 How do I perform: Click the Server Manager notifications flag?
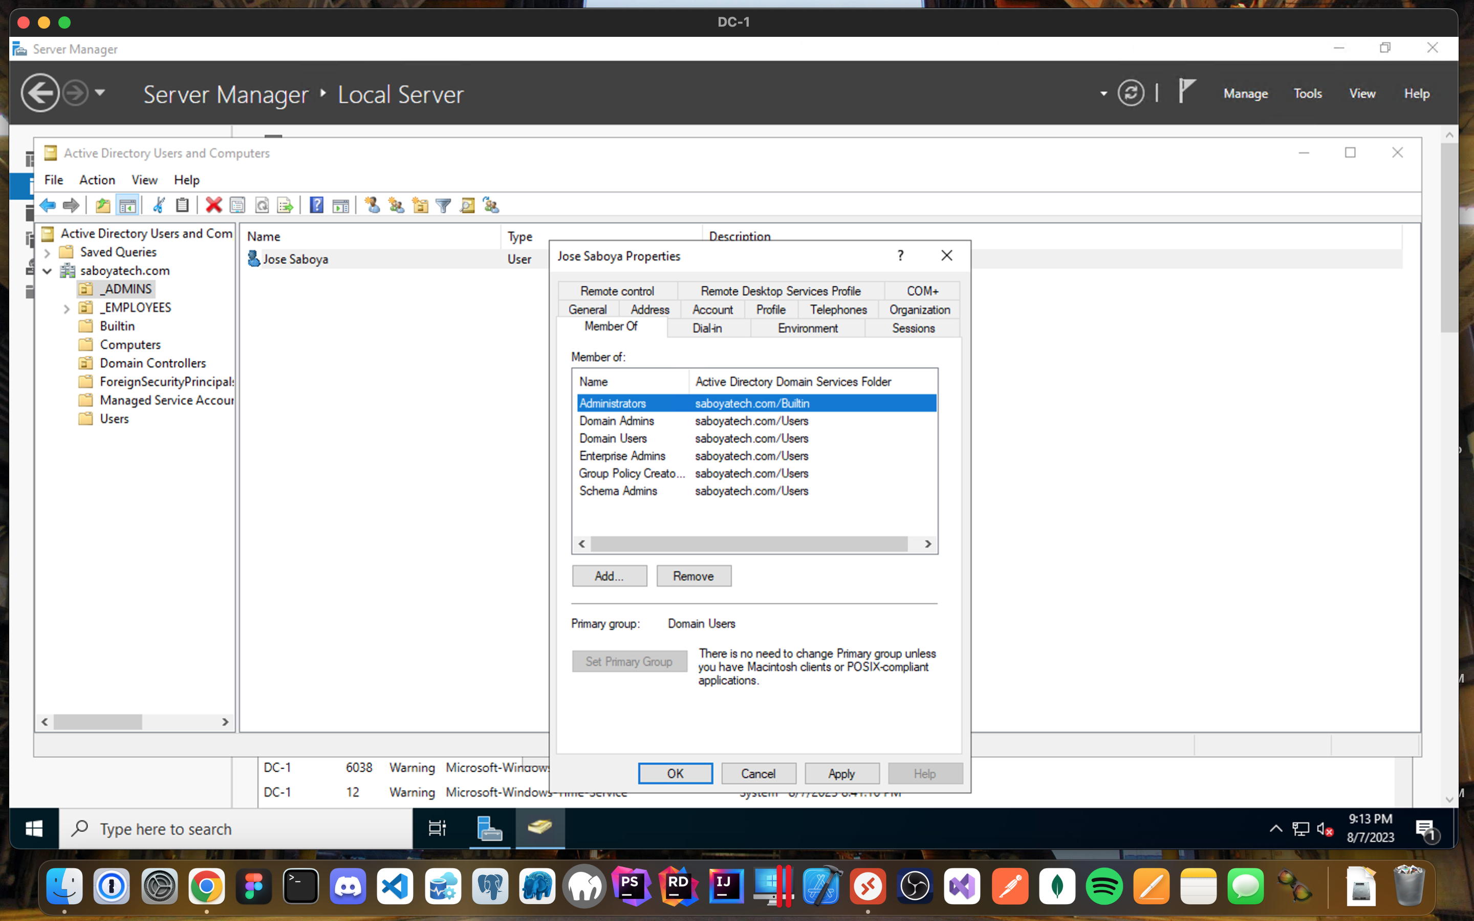click(1186, 92)
